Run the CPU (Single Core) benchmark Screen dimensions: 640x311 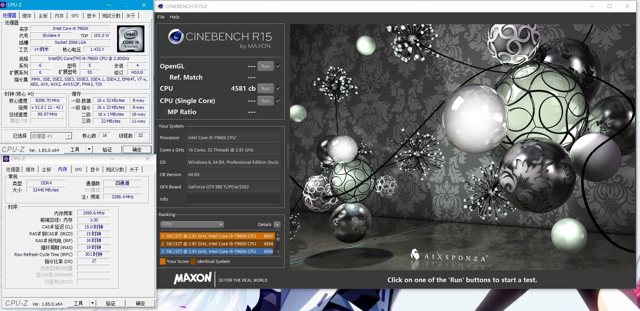coord(265,101)
